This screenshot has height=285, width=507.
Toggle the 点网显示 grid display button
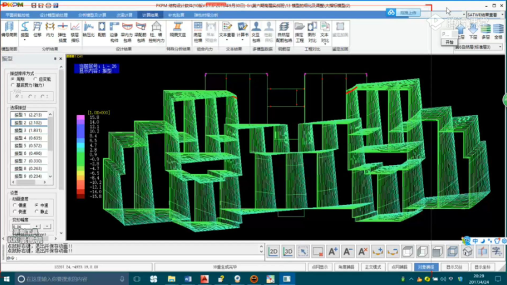[x=320, y=267]
